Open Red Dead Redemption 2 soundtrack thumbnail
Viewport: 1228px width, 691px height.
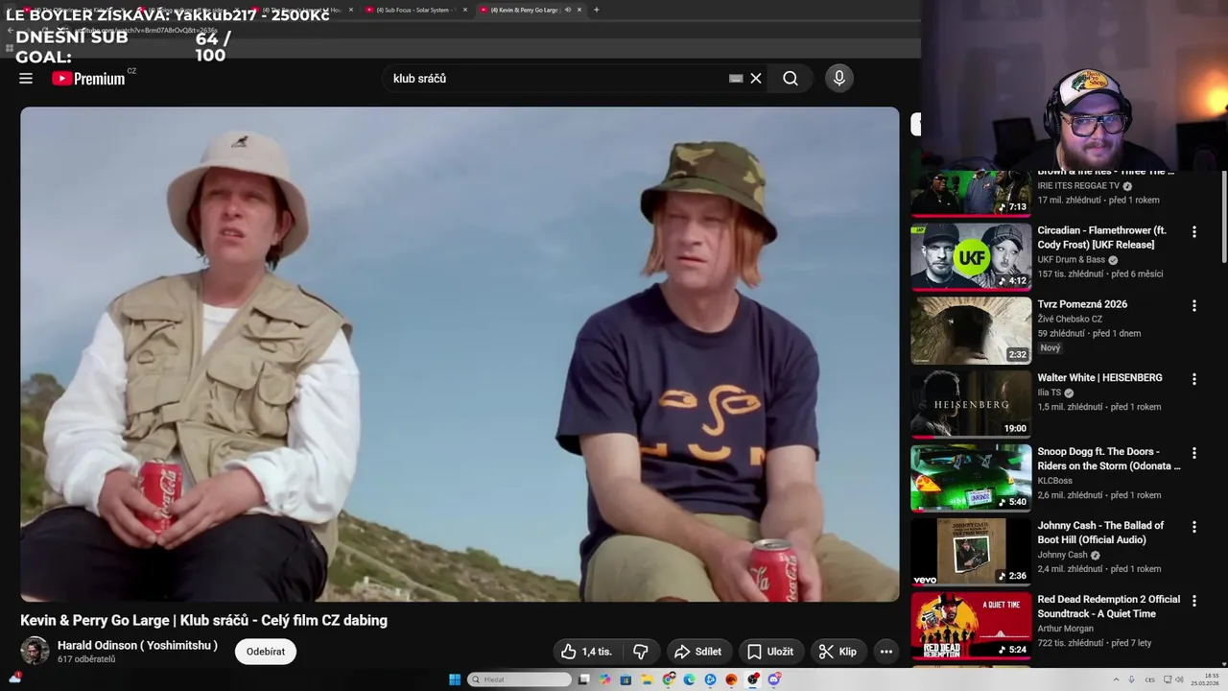[971, 626]
